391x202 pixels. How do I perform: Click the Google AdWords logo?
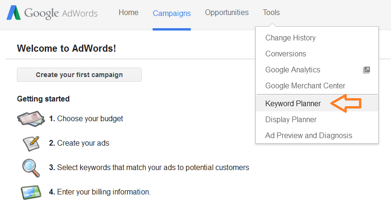pos(52,13)
